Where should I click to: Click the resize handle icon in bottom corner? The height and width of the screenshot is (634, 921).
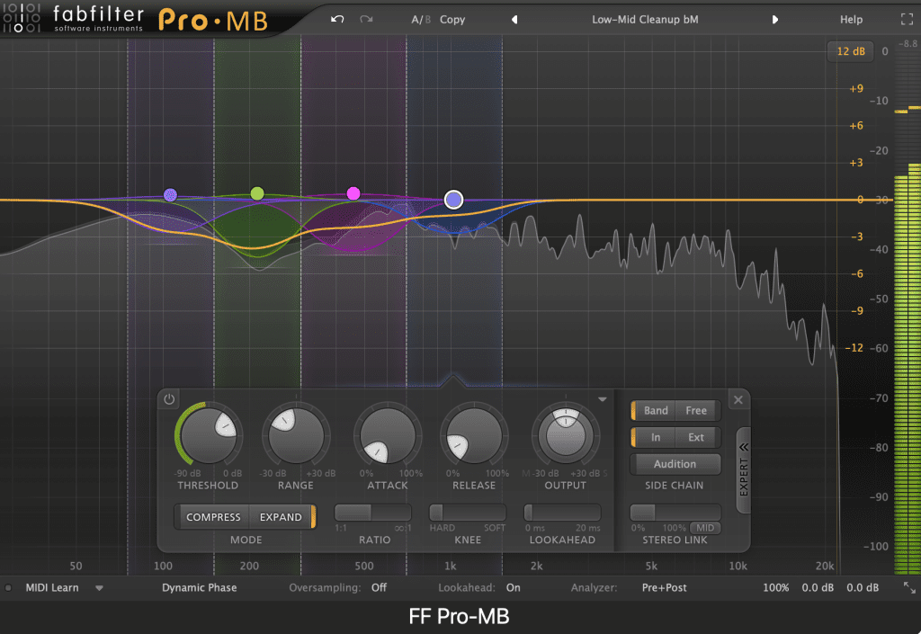[x=909, y=587]
